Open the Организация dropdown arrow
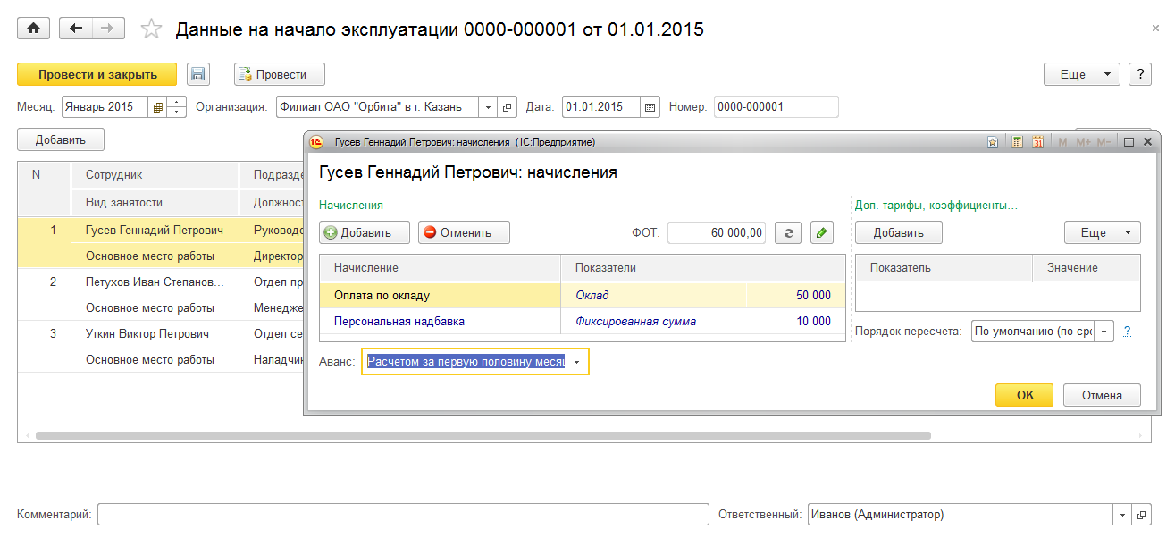The height and width of the screenshot is (538, 1175). tap(488, 107)
